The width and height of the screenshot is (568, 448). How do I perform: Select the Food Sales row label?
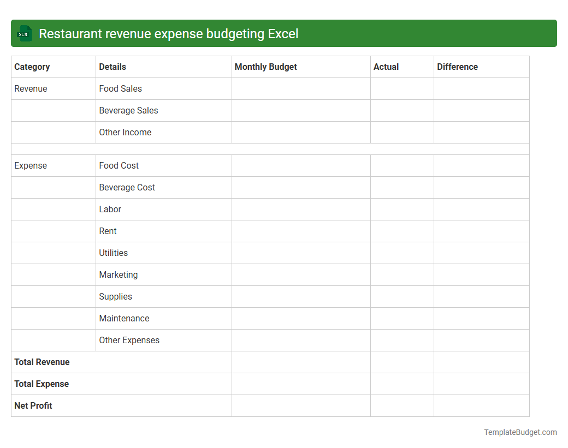(x=121, y=88)
